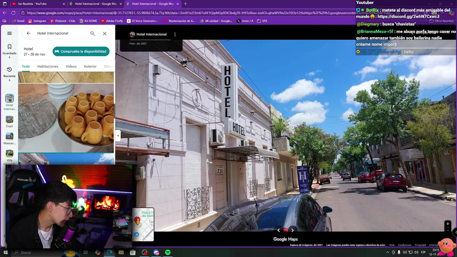Click Hotel Internacional title in photo header

click(x=151, y=34)
